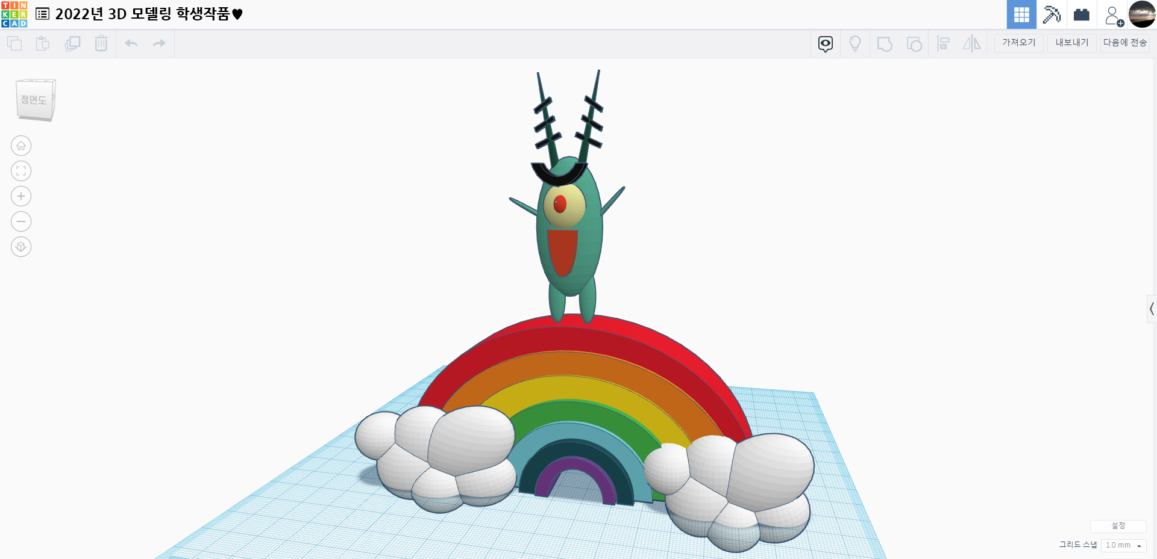Click the Home view button

pyautogui.click(x=21, y=146)
